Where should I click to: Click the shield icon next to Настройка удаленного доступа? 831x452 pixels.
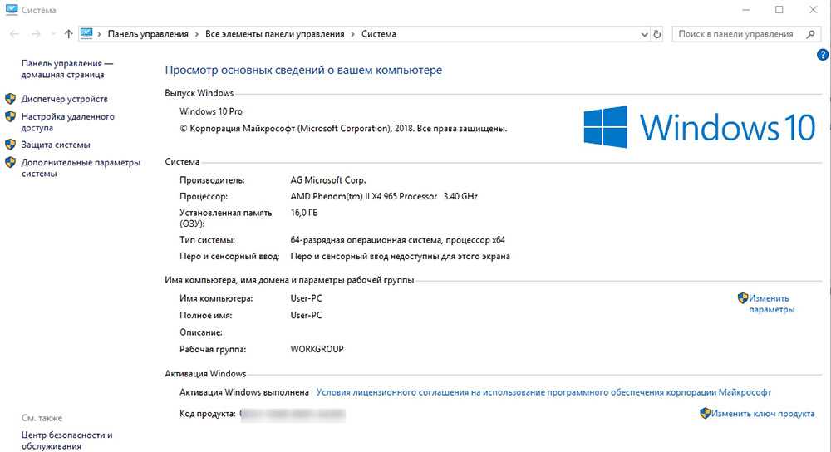[10, 116]
